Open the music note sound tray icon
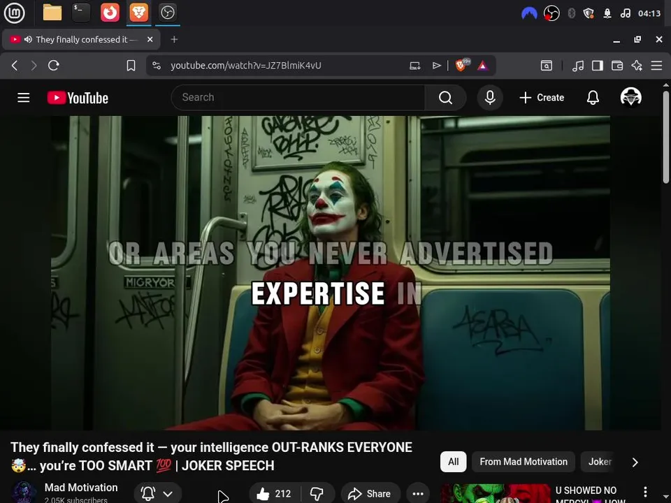This screenshot has width=671, height=503. point(625,13)
